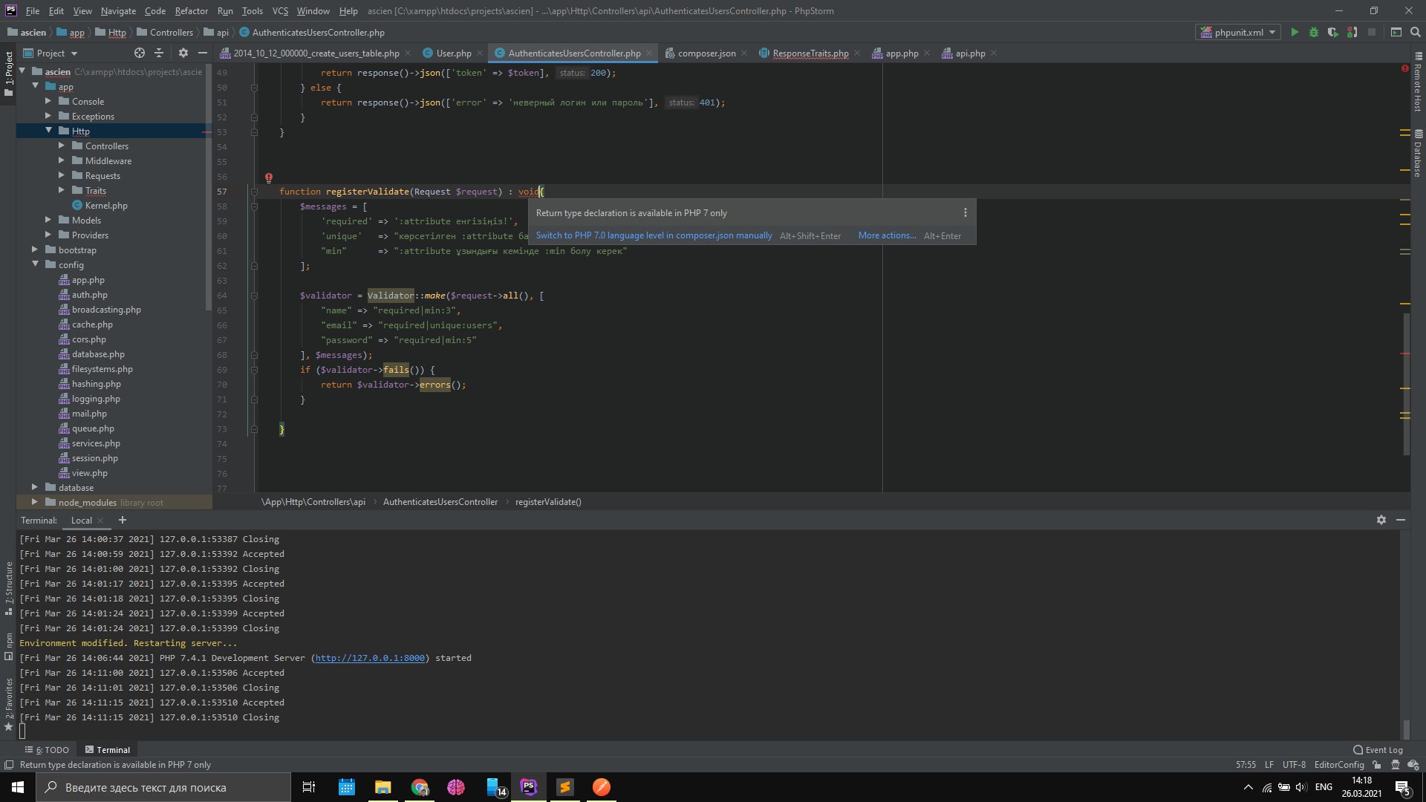Run with coverage icon

[x=1333, y=33]
